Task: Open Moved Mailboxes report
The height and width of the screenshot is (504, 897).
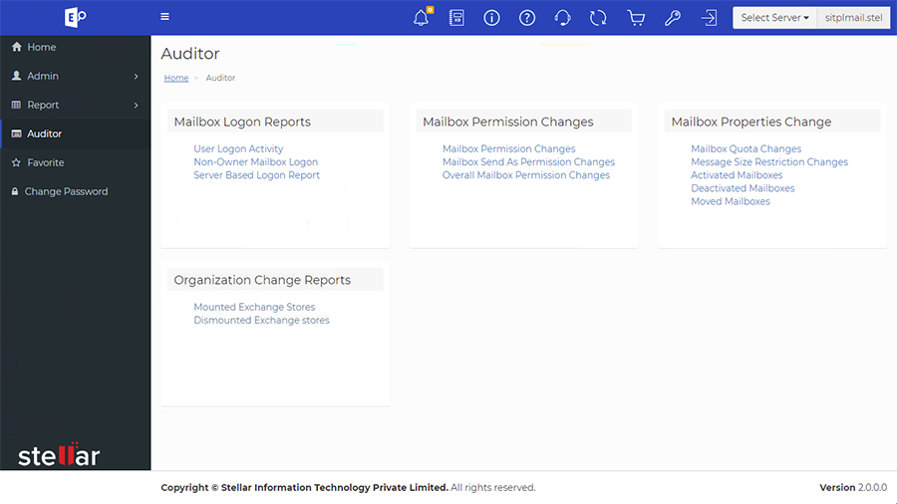Action: pyautogui.click(x=731, y=201)
